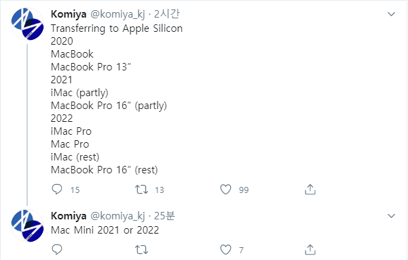Image resolution: width=408 pixels, height=260 pixels.
Task: Open Komiya display name on first tweet
Action: click(x=69, y=14)
